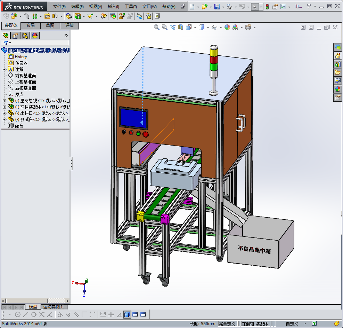Select the Zoom to Fit tool
The image size is (343, 328).
click(x=156, y=27)
